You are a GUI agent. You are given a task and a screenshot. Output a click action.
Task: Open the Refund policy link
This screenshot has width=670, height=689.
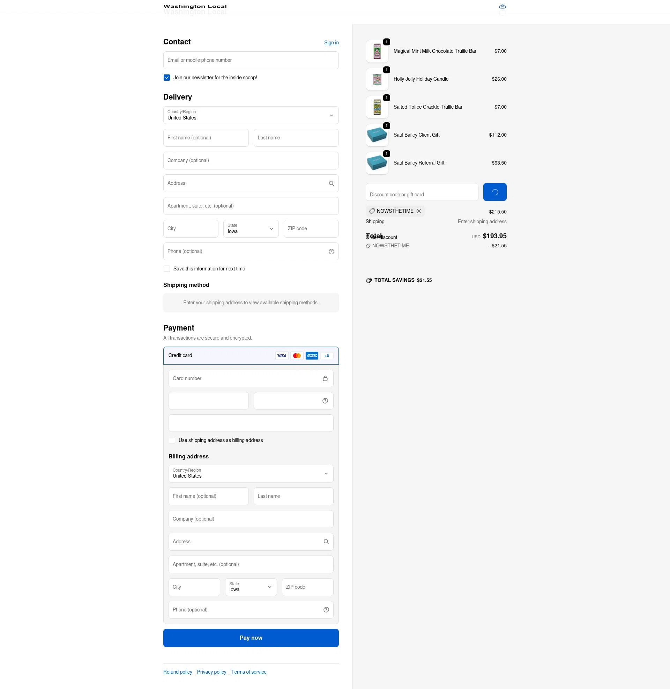click(x=177, y=672)
